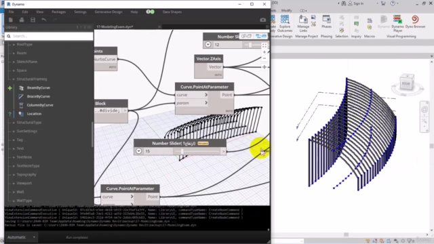
Task: Open the Generative Design menu
Action: (x=108, y=12)
